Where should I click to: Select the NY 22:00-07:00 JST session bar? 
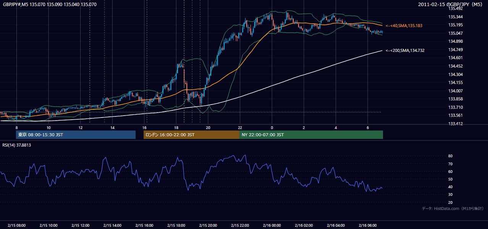pos(311,135)
